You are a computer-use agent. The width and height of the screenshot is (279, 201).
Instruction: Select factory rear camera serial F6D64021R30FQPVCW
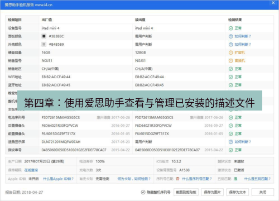point(60,126)
